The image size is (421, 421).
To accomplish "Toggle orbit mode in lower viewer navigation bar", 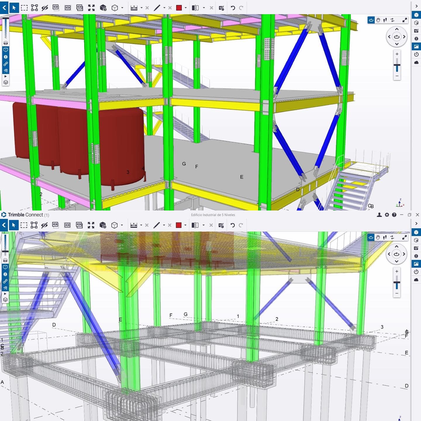I will [371, 237].
